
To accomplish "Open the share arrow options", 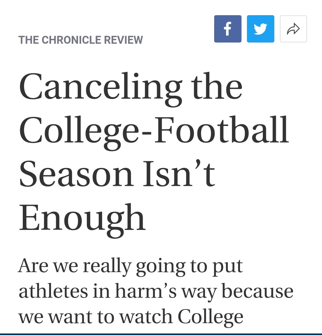I will pyautogui.click(x=293, y=29).
